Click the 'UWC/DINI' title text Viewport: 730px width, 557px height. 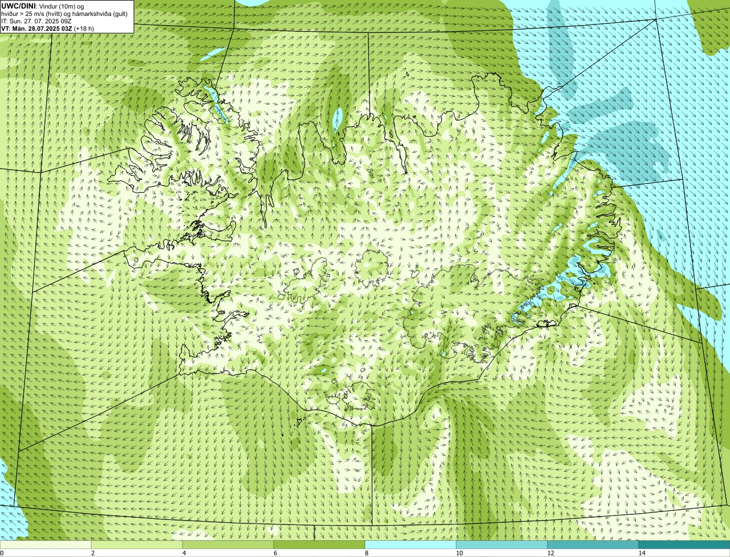[x=18, y=6]
